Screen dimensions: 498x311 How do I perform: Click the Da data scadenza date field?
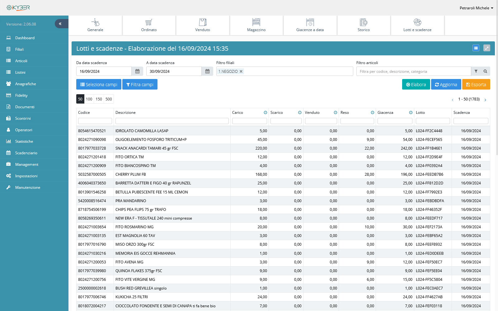tap(104, 71)
